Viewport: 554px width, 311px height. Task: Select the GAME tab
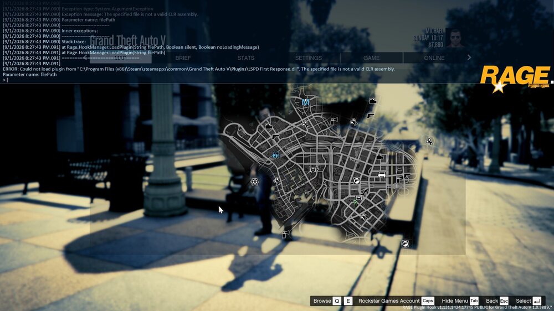coord(371,58)
